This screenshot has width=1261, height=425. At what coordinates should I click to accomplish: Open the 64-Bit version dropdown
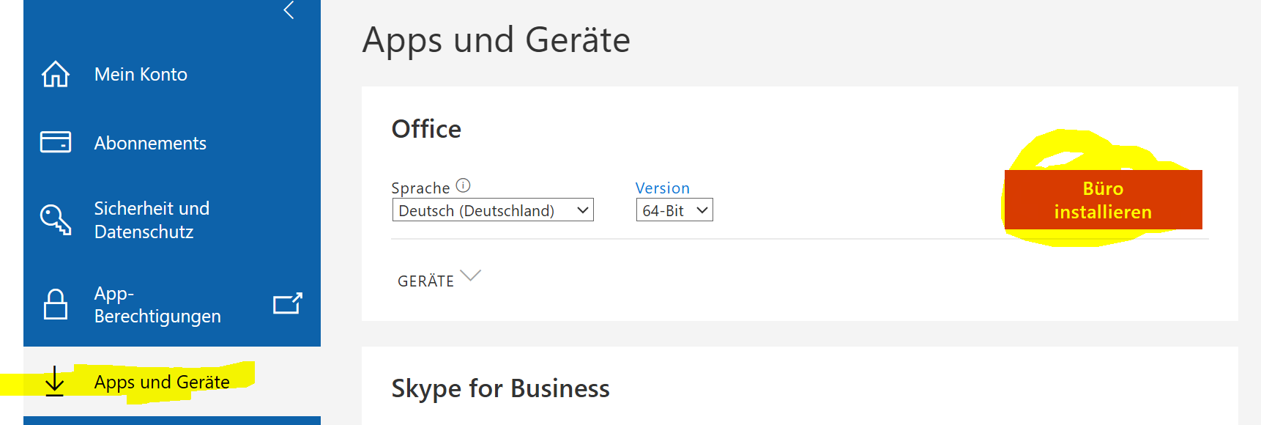click(674, 210)
